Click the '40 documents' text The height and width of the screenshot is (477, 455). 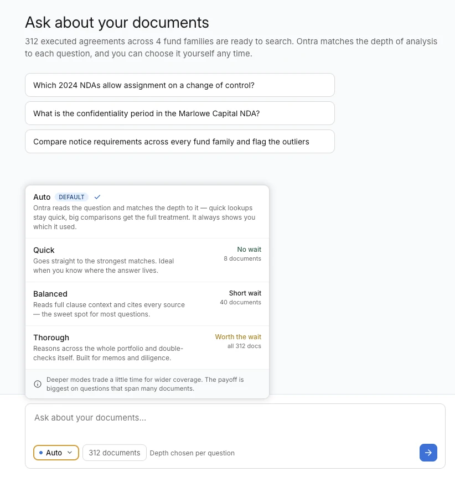(x=240, y=302)
